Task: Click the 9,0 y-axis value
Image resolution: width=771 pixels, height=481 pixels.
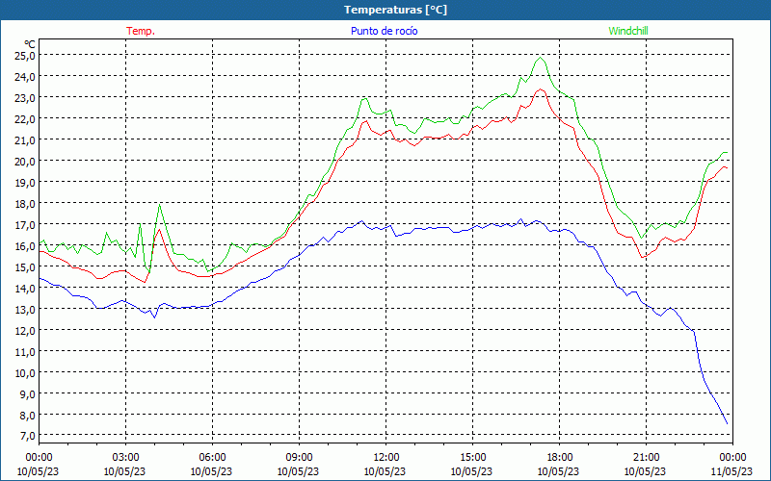Action: coord(27,393)
